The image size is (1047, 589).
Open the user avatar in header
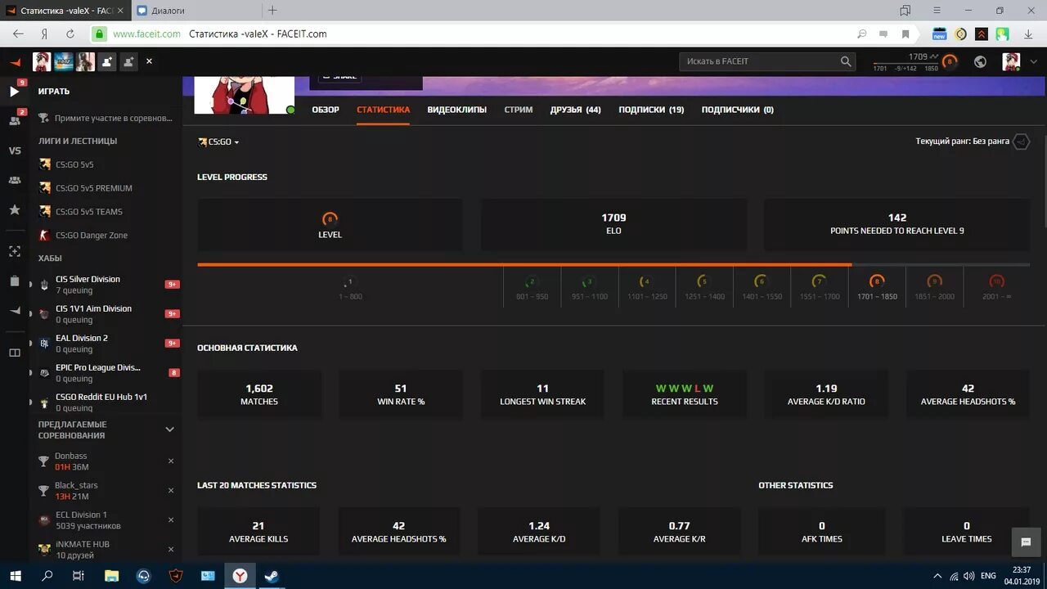click(x=1011, y=61)
